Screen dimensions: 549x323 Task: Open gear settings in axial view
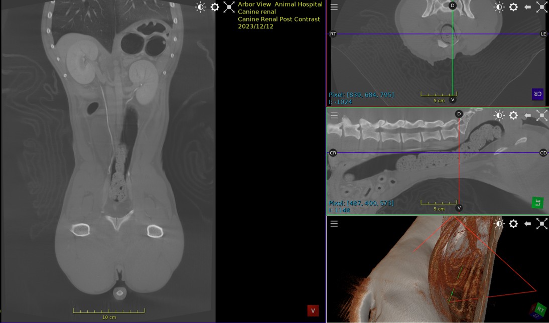[513, 7]
